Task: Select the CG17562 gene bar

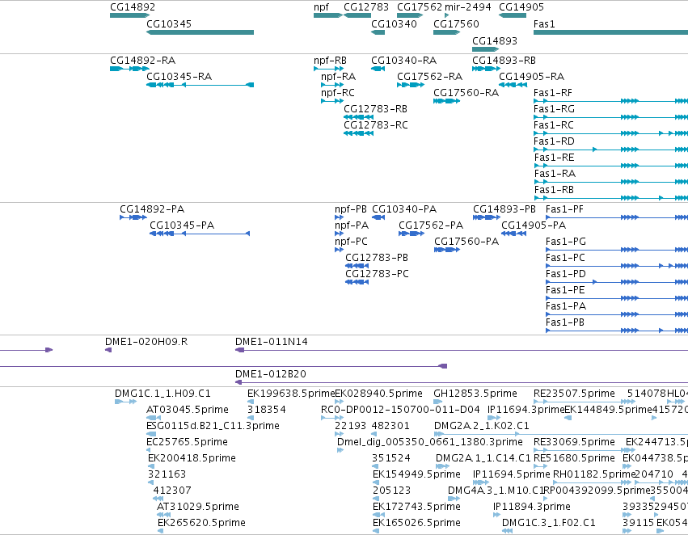Action: [410, 15]
